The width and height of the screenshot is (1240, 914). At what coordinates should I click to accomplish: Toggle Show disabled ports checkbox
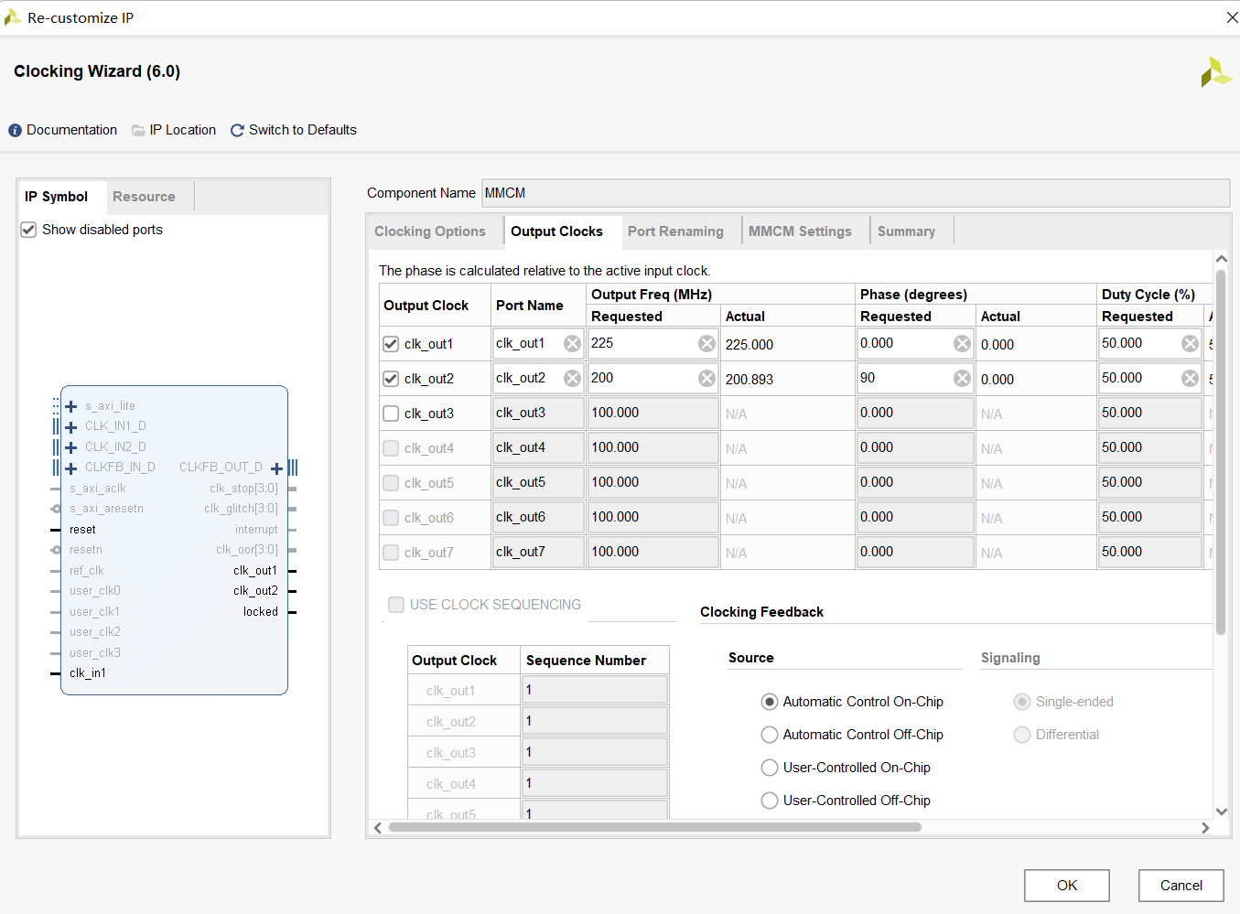[28, 230]
